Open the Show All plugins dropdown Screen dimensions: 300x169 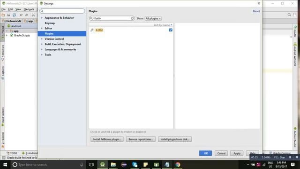(x=153, y=18)
